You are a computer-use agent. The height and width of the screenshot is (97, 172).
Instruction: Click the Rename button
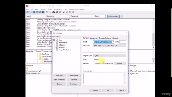[x=74, y=80]
